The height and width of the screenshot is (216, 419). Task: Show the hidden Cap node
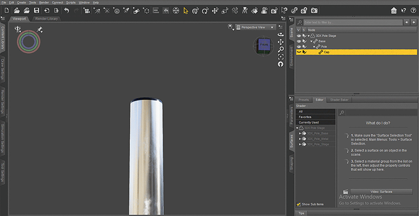pyautogui.click(x=299, y=52)
